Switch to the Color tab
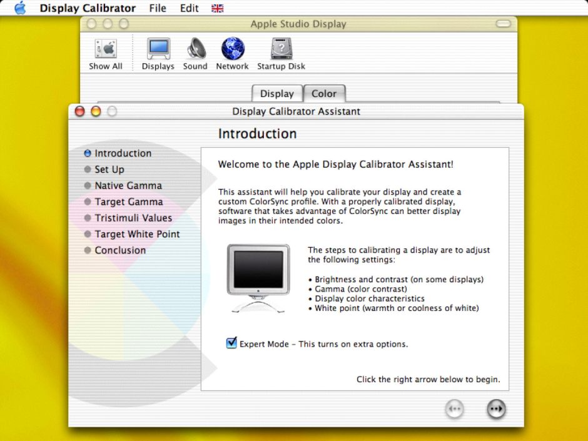Screen dimensions: 588x441 tap(324, 93)
